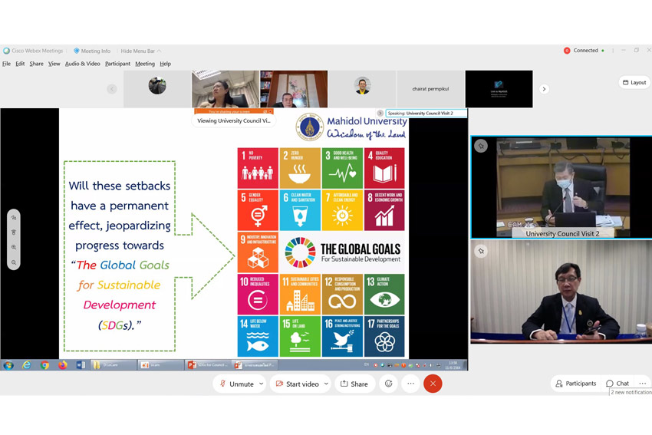Click the Share content button
Screen dimensions: 652x435
click(x=354, y=384)
